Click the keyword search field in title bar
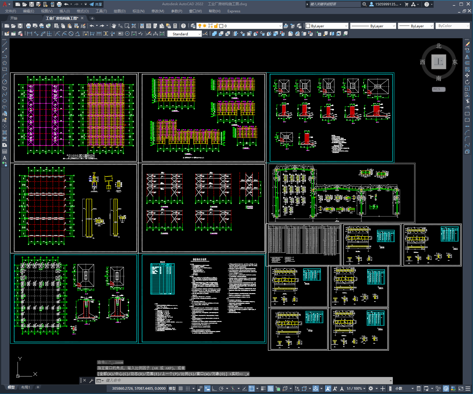Viewport: 473px width, 394px height. [335, 4]
